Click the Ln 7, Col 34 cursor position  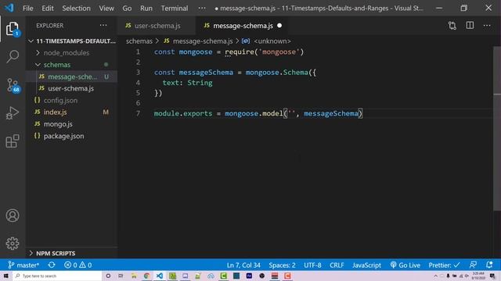point(243,265)
